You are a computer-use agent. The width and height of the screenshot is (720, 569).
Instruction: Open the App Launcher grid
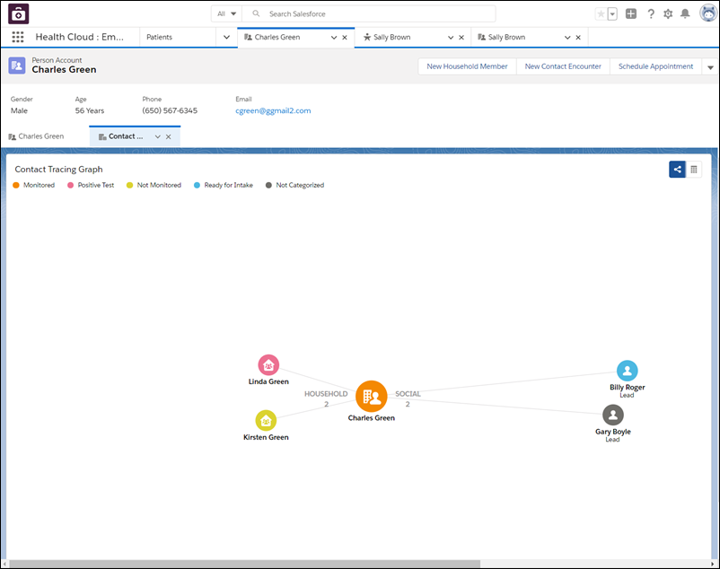click(x=17, y=37)
